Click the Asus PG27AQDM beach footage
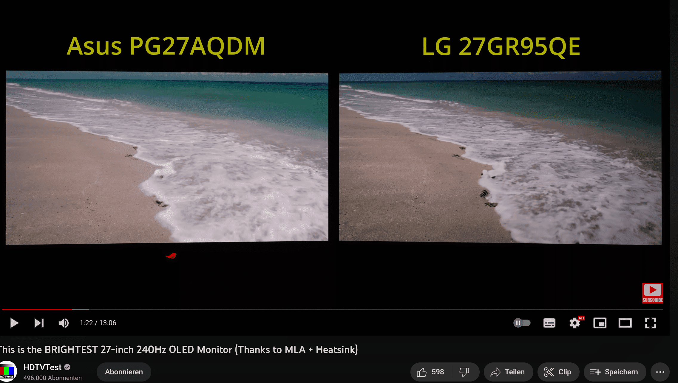Viewport: 678px width, 383px height. pos(167,158)
